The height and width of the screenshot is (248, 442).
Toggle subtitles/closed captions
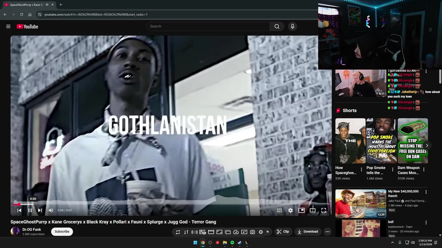coord(279,210)
